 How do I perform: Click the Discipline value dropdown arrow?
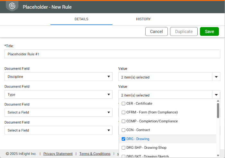(x=216, y=77)
